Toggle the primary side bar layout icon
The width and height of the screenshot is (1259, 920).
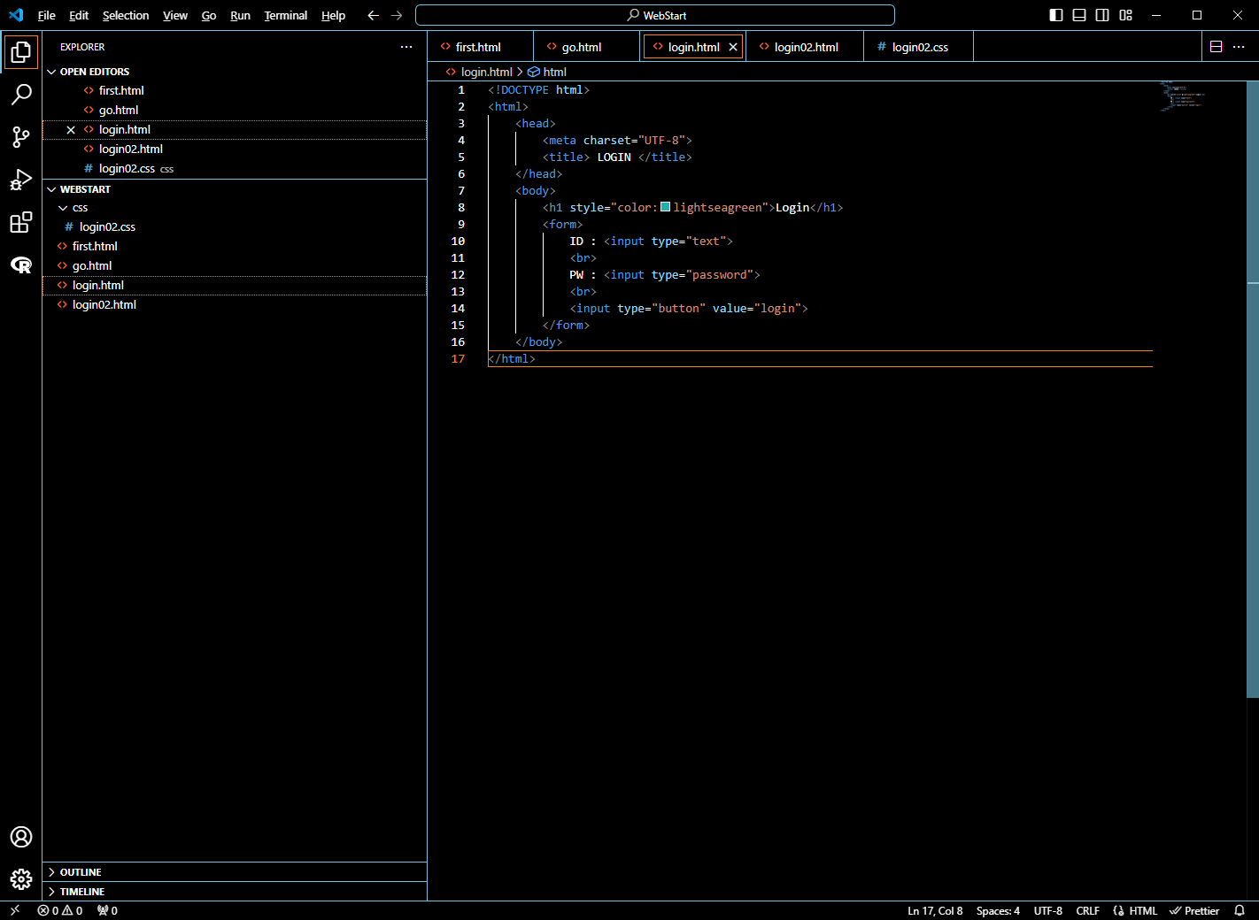pos(1056,15)
